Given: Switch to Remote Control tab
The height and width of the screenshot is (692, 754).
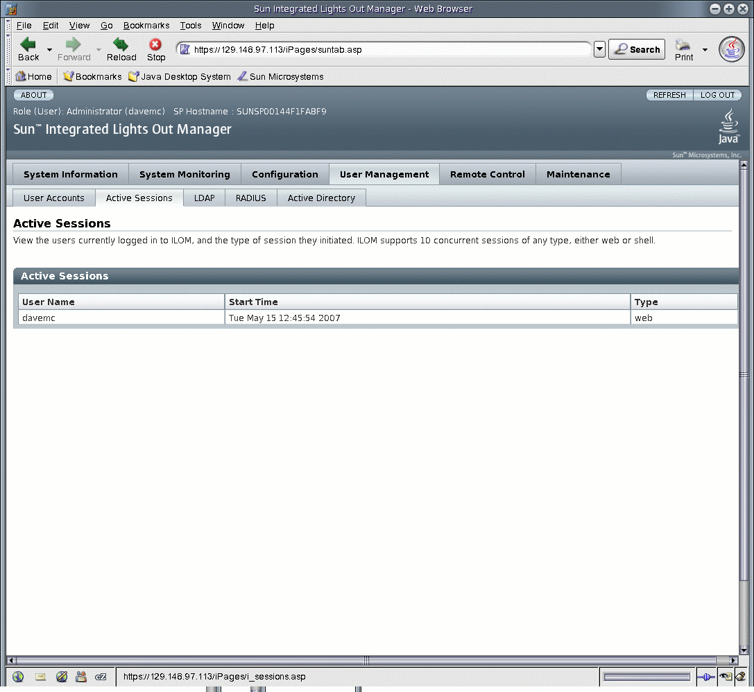Looking at the screenshot, I should point(487,175).
